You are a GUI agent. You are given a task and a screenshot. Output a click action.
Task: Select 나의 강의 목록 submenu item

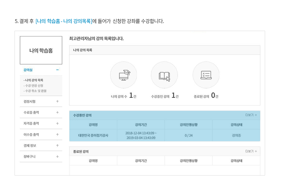(33, 80)
